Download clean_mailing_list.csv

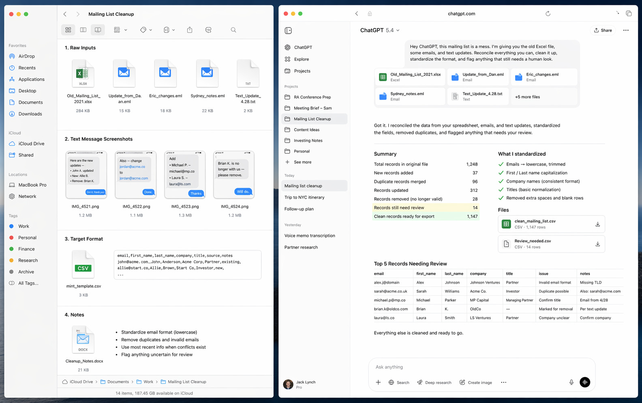click(597, 224)
